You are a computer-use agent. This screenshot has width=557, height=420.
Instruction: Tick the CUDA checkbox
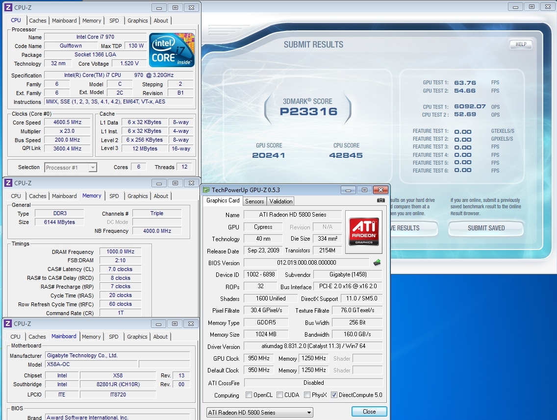click(x=279, y=395)
